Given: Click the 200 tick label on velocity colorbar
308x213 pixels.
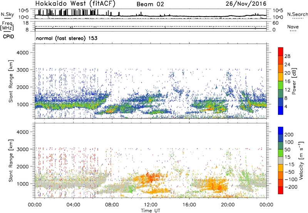Looking at the screenshot, I should click(x=289, y=135).
